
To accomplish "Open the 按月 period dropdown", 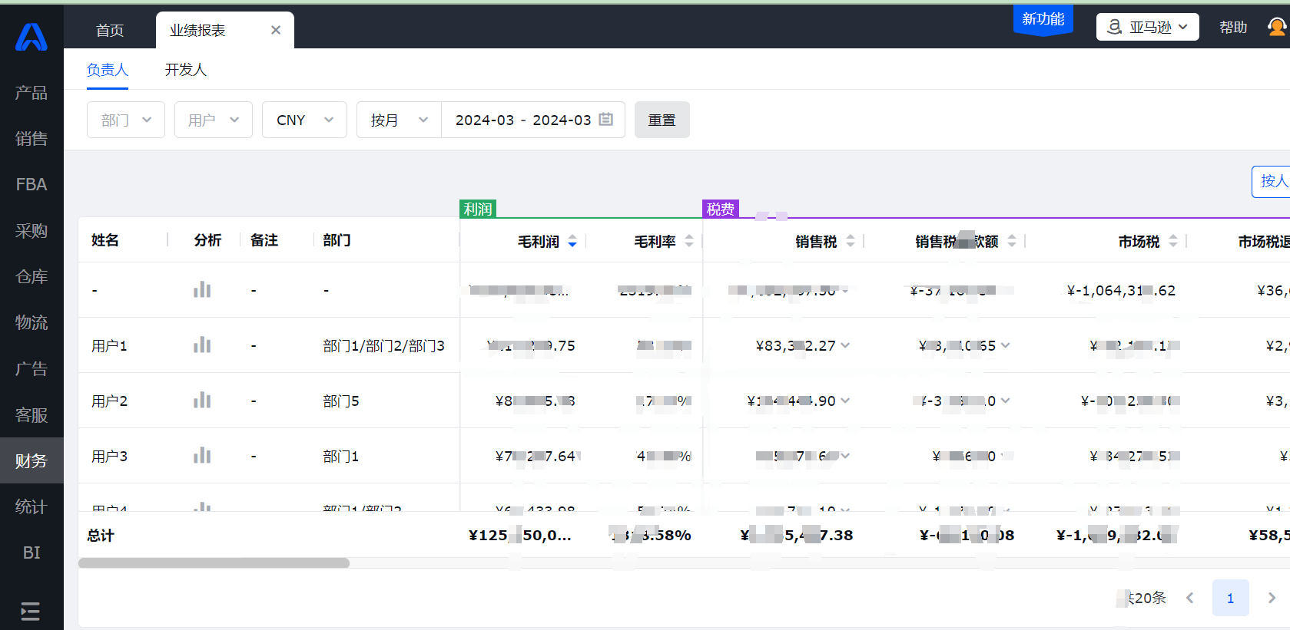I will [399, 120].
